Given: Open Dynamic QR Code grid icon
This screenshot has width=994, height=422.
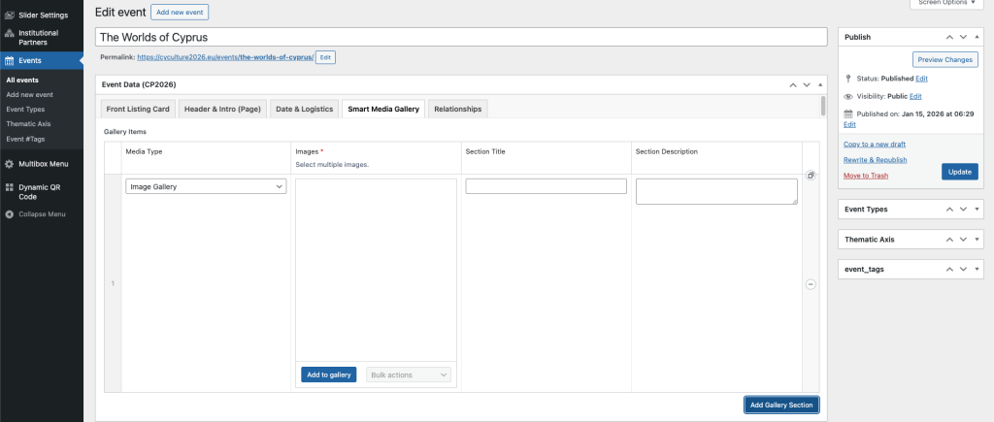Looking at the screenshot, I should (x=10, y=185).
